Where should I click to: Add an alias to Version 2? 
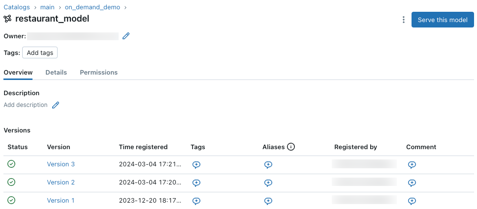coord(268,183)
